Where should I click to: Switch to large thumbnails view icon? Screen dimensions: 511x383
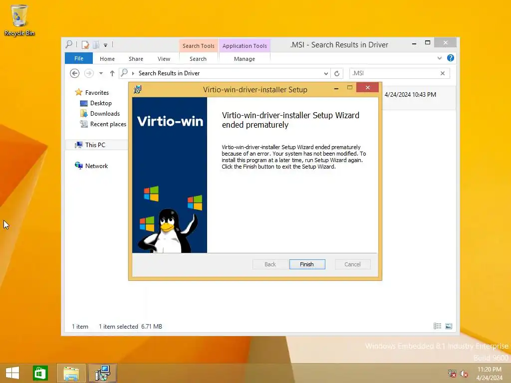tap(449, 326)
